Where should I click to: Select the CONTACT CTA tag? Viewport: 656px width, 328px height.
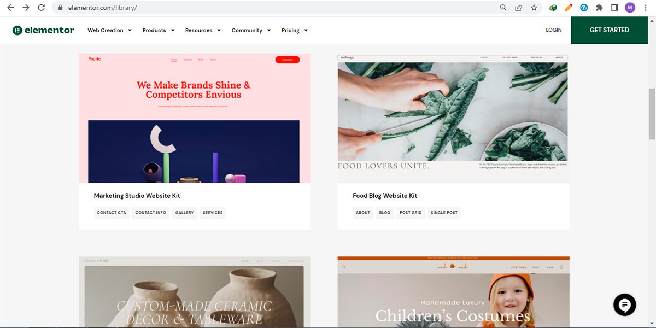click(112, 213)
